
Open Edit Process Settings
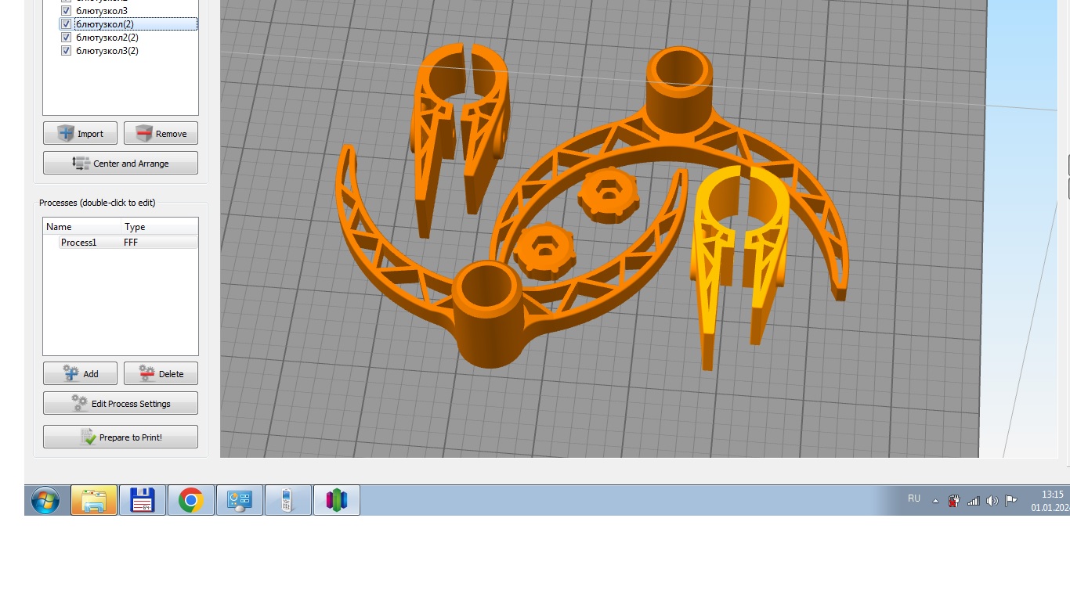(x=121, y=403)
